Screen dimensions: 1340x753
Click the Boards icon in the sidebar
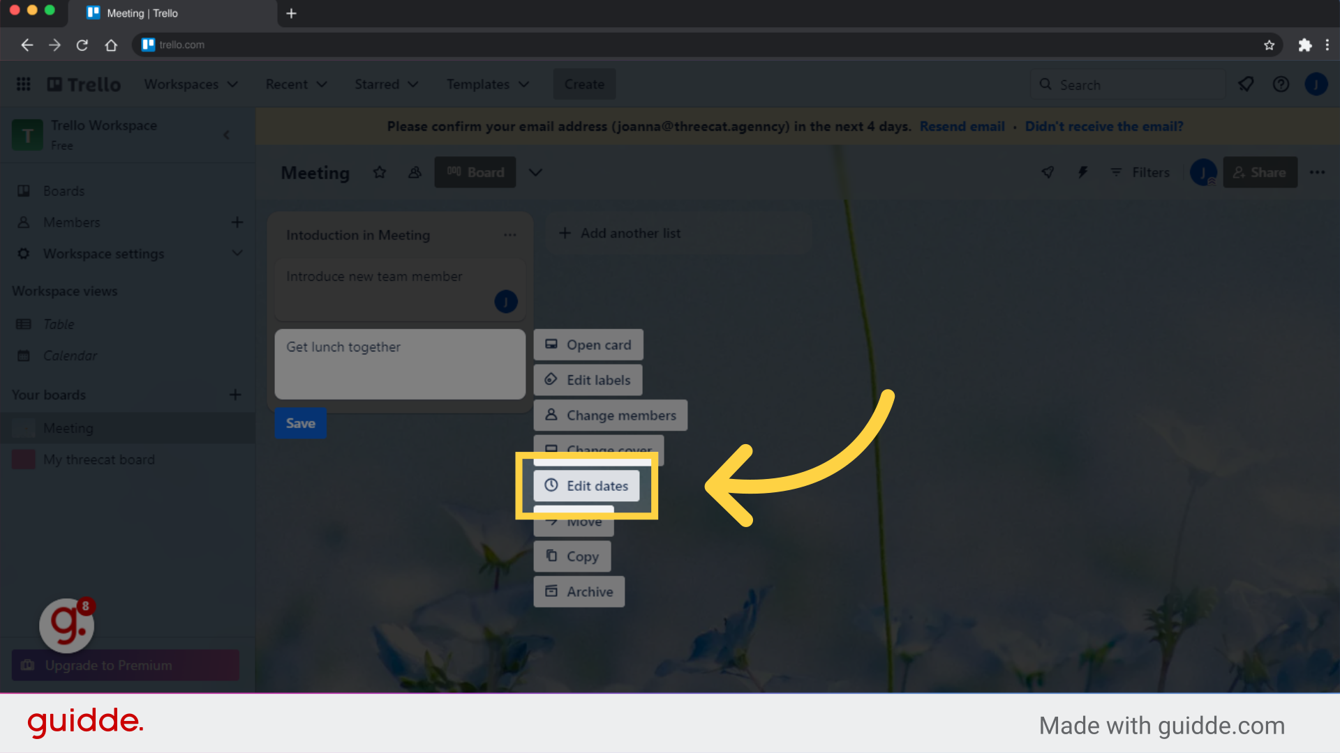pos(23,190)
